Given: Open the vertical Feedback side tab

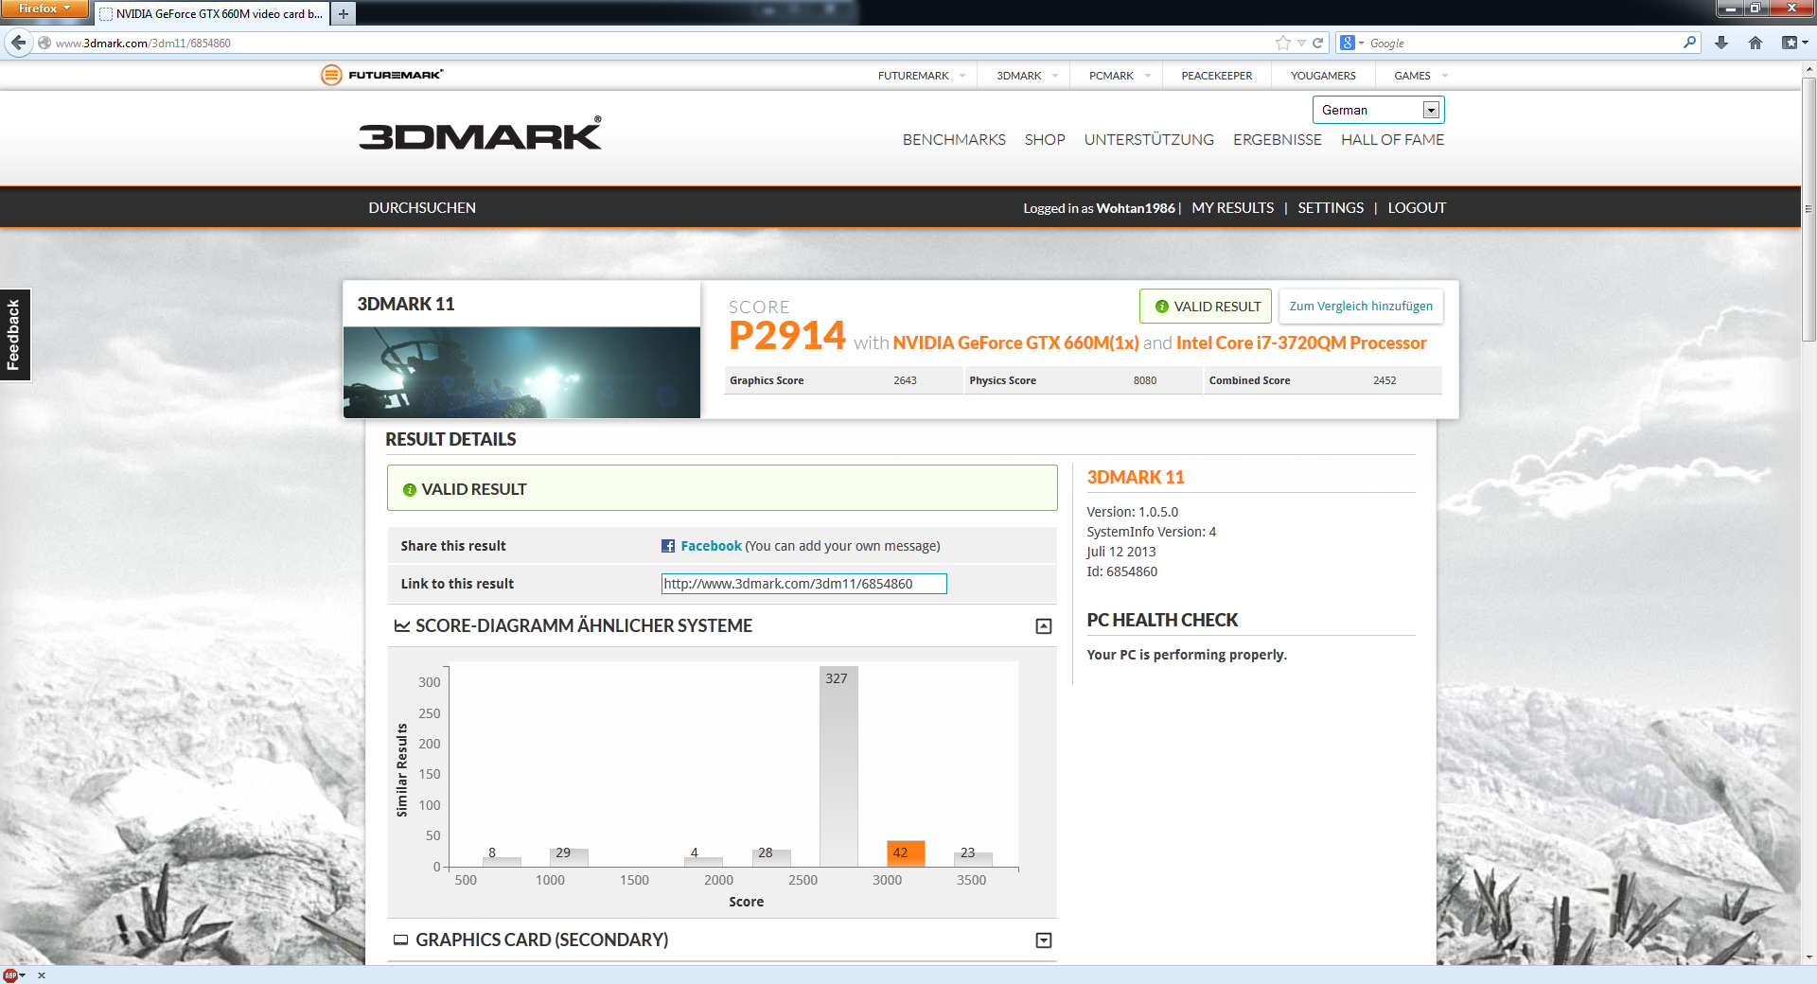Looking at the screenshot, I should pos(15,335).
